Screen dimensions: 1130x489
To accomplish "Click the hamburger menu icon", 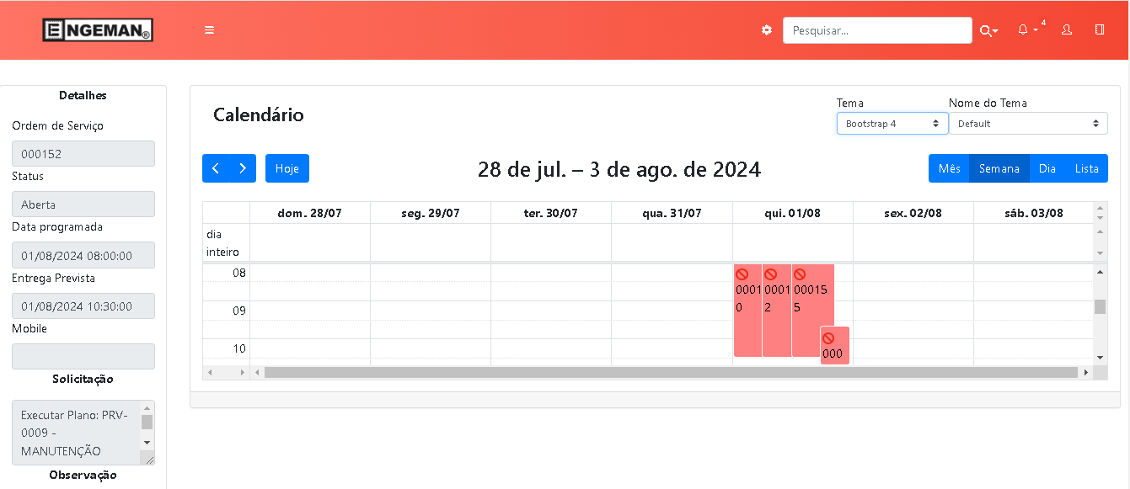I will [x=209, y=30].
